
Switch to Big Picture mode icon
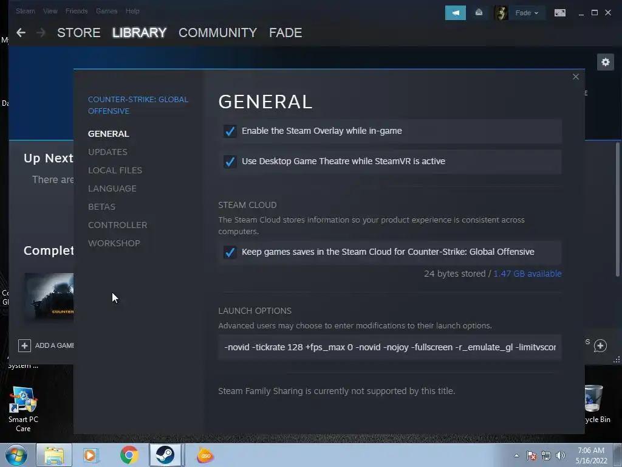click(x=559, y=13)
